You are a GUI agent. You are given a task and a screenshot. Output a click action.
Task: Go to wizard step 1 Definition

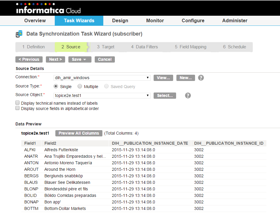click(x=33, y=47)
